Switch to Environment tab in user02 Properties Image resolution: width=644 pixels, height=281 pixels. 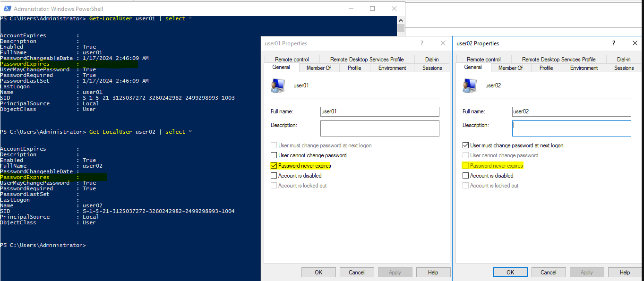pos(584,68)
